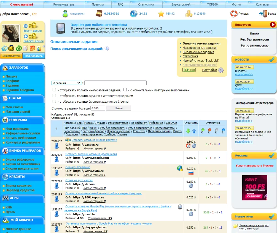Enable showing only reusable tasks checkbox
The width and height of the screenshot is (277, 233).
click(x=54, y=90)
